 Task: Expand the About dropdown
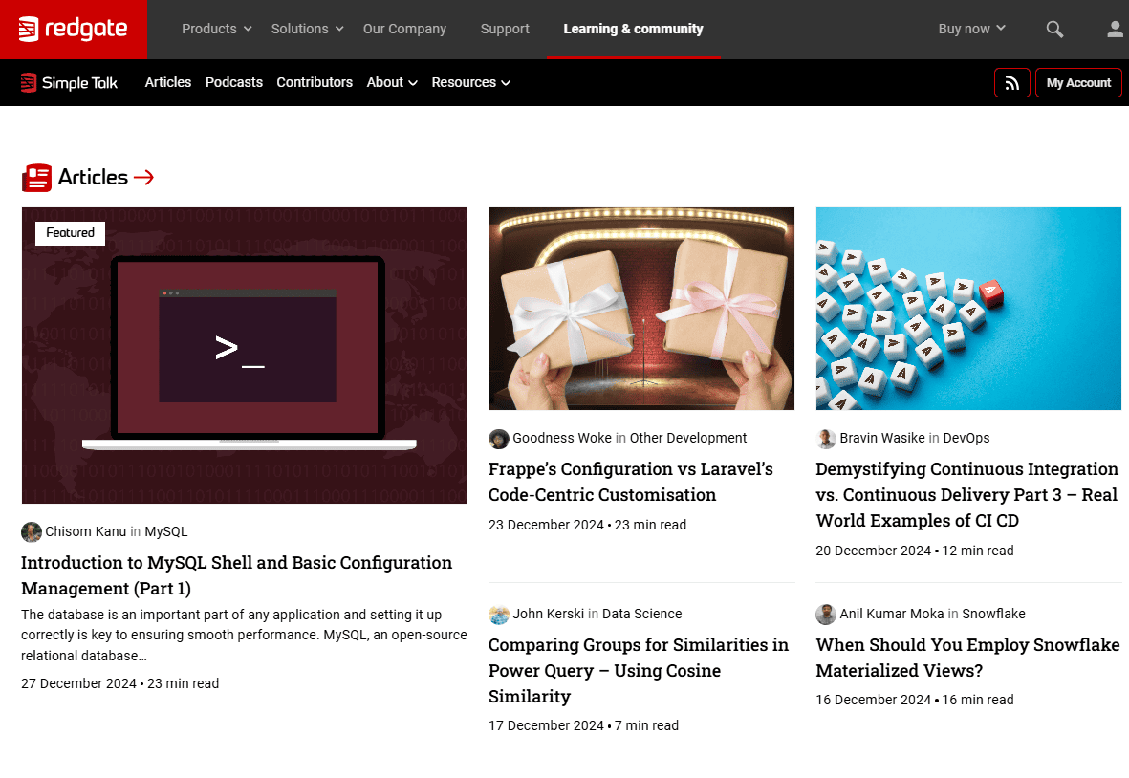pos(392,83)
